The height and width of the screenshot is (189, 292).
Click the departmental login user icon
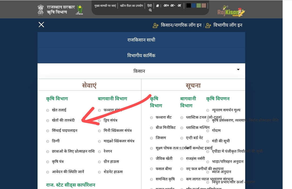pyautogui.click(x=208, y=25)
